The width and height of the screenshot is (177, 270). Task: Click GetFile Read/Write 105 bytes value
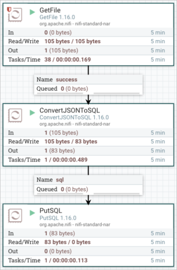[73, 42]
